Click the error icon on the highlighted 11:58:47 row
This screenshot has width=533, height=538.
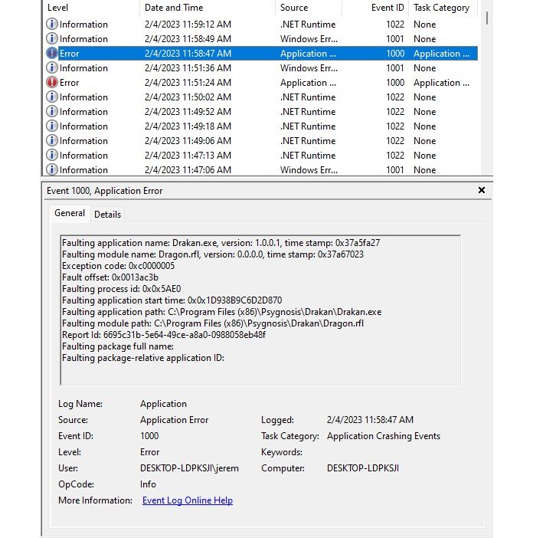point(52,54)
